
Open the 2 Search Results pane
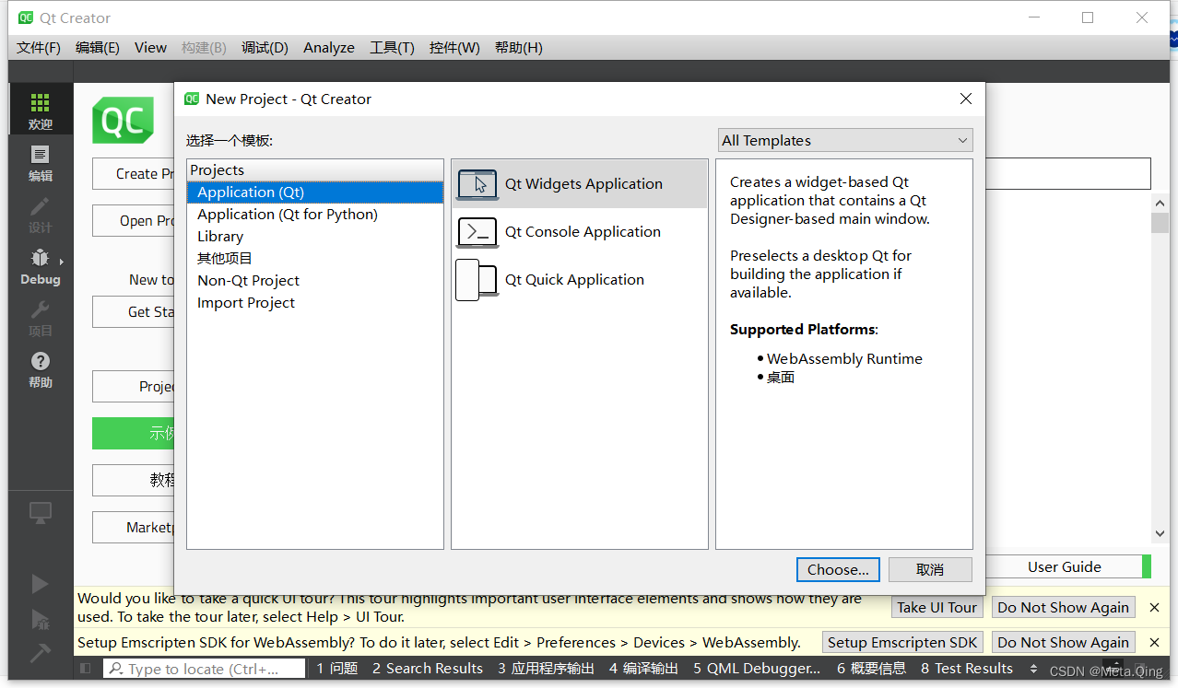click(x=428, y=669)
